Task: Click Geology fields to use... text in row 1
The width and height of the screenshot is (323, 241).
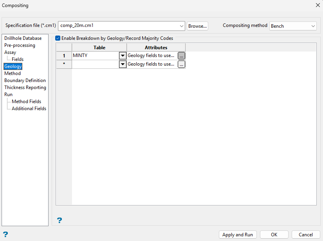Action: pos(151,55)
